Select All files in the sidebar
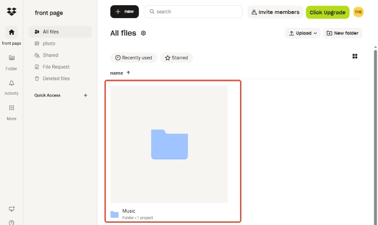 pos(60,32)
